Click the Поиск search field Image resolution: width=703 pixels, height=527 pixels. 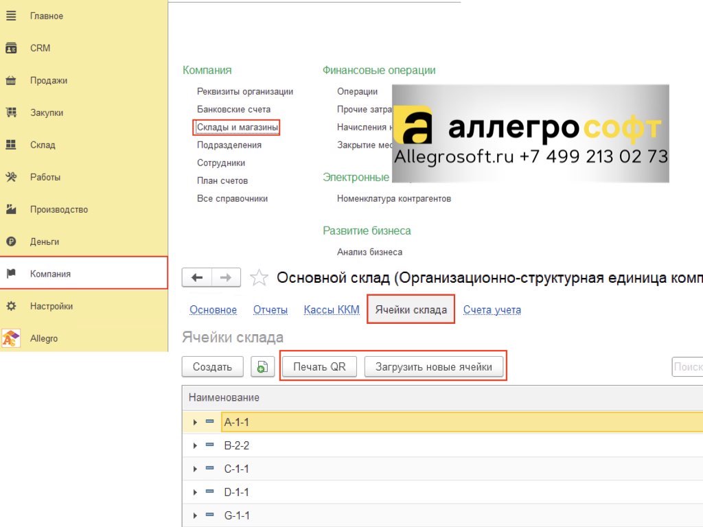point(687,367)
